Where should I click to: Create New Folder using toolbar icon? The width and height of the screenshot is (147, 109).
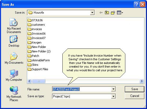click(113, 13)
